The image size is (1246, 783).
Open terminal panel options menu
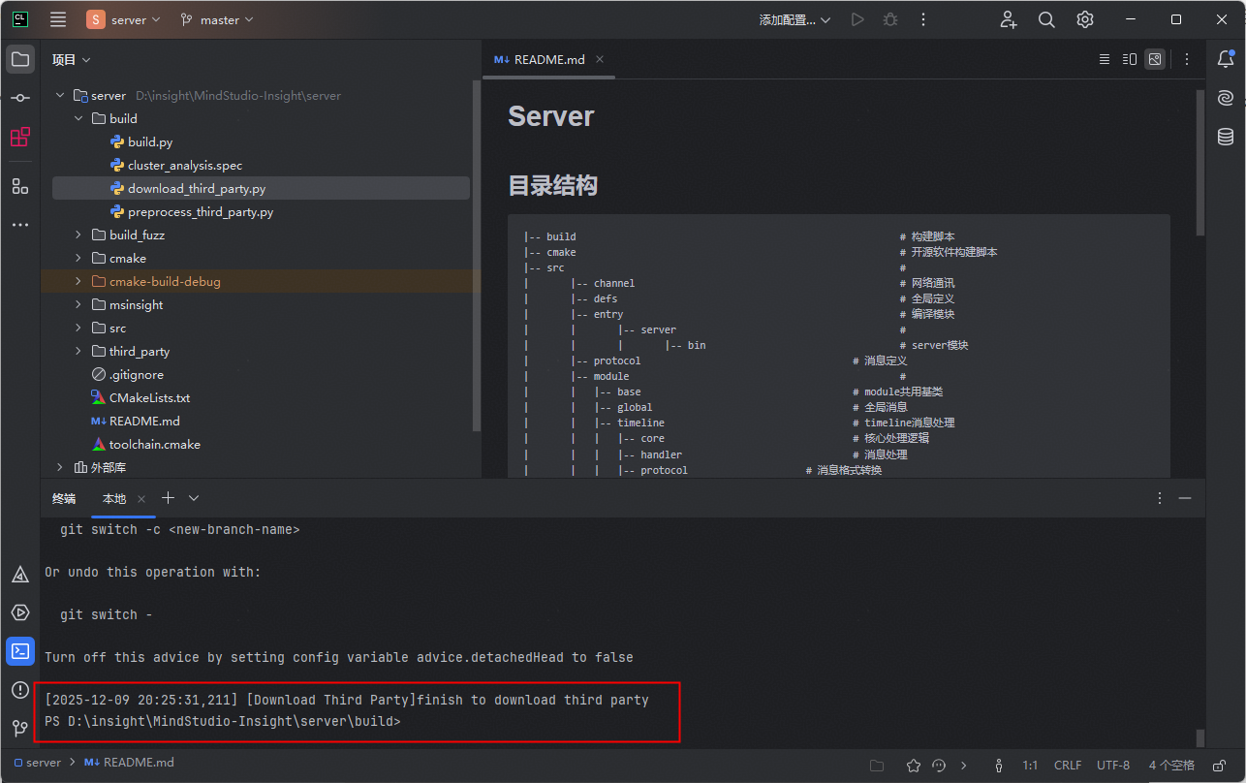[1160, 498]
